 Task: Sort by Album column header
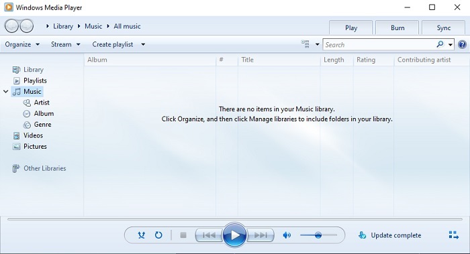point(150,60)
